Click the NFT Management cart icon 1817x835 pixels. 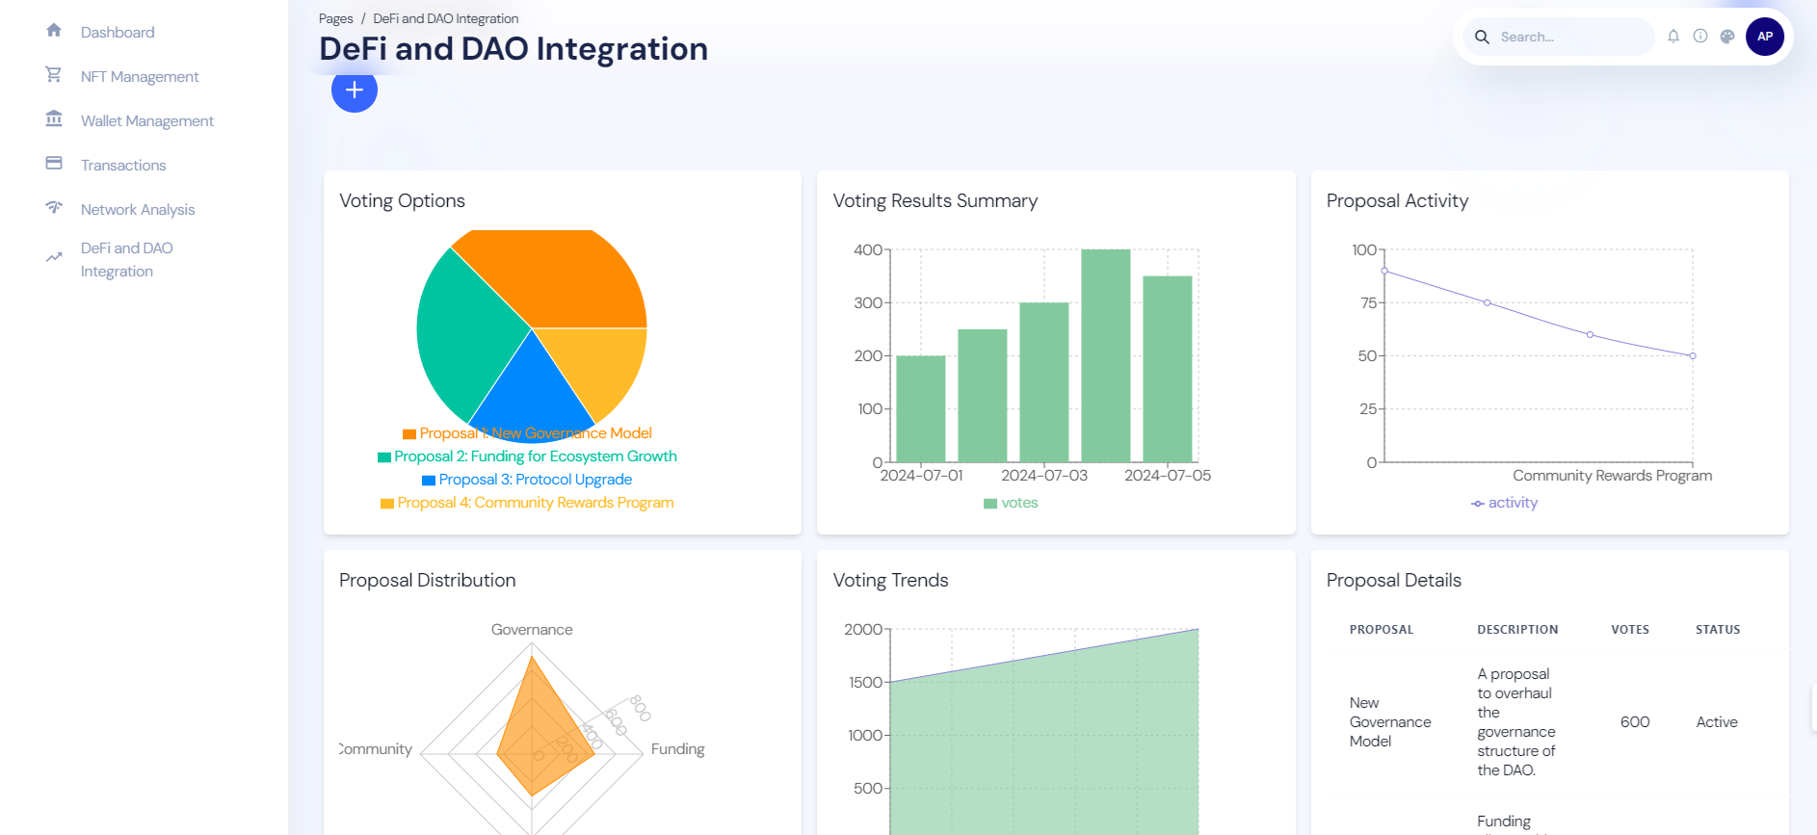pos(54,75)
